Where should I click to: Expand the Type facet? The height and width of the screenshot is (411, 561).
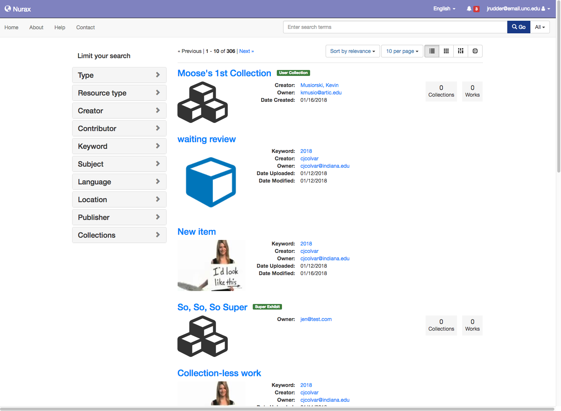pyautogui.click(x=119, y=75)
